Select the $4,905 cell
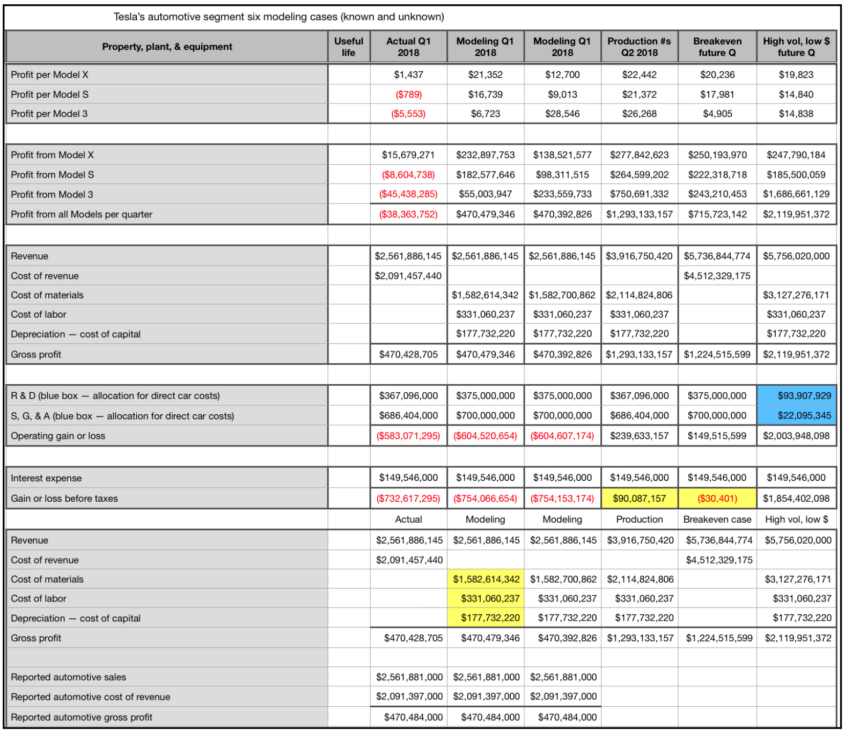This screenshot has height=733, width=845. point(717,114)
